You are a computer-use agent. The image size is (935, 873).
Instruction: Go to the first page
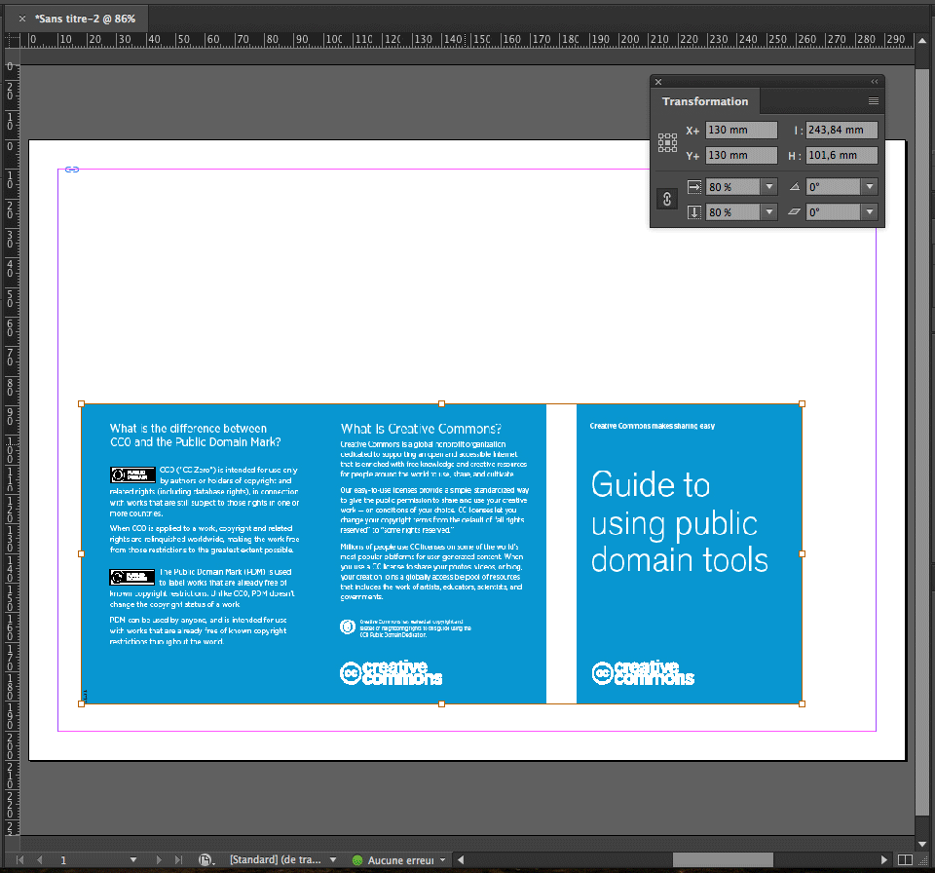tap(19, 860)
